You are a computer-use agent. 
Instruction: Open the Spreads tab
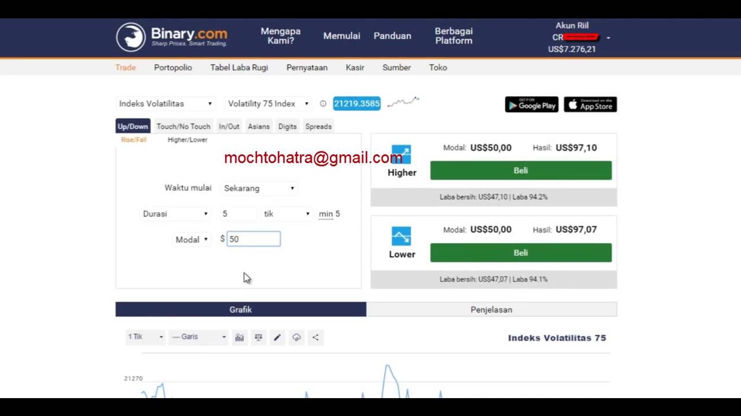(318, 127)
